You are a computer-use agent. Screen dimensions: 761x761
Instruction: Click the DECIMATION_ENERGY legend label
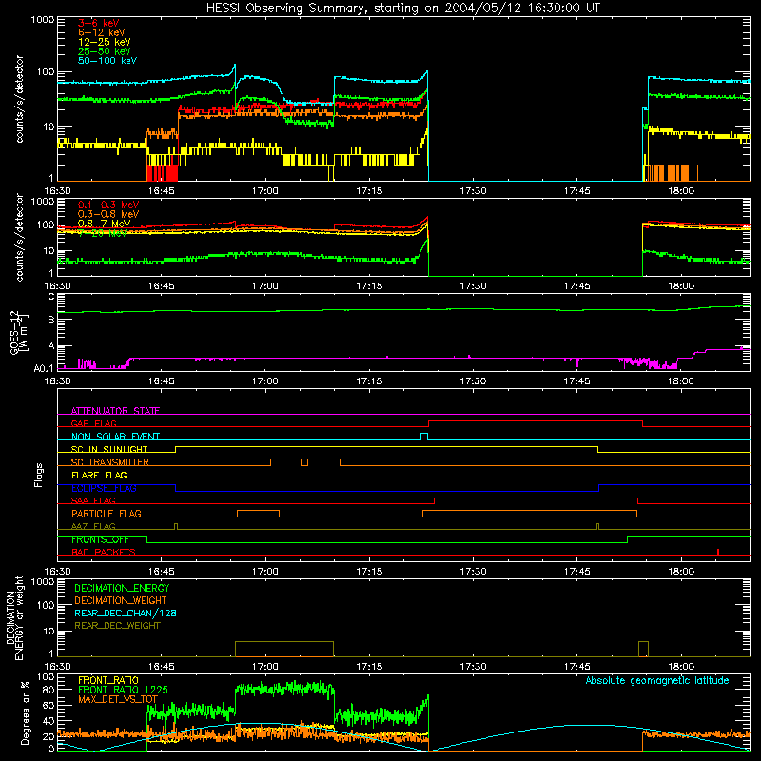[122, 588]
